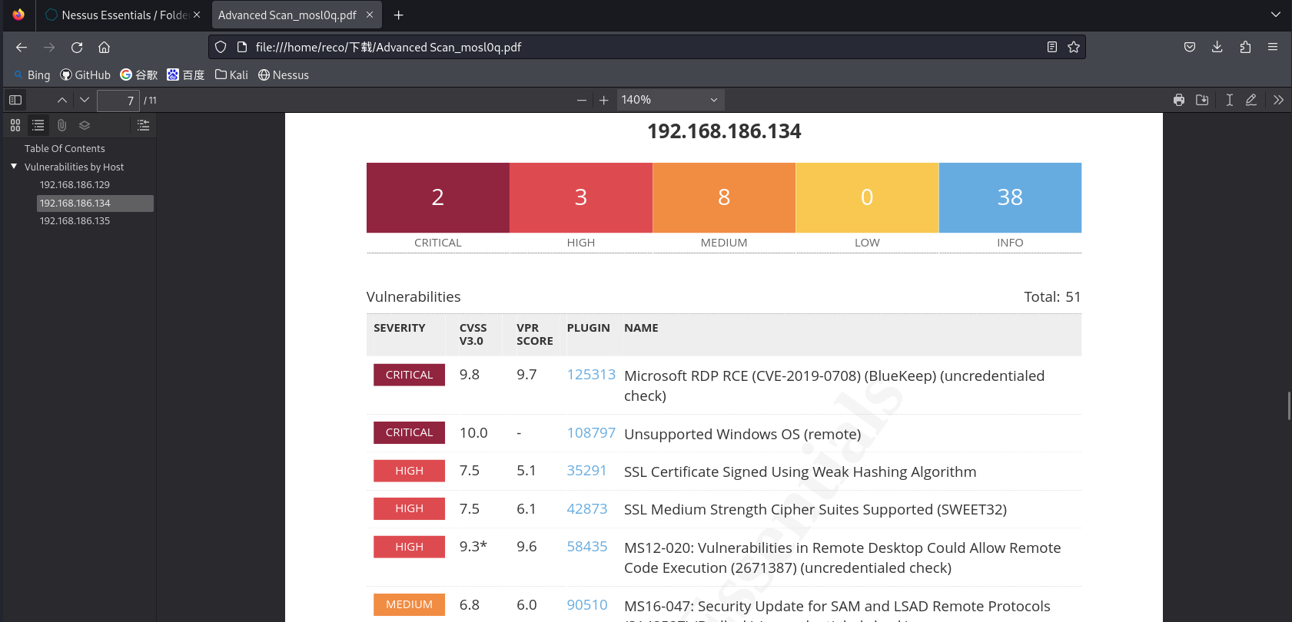Go to previous PDF page
1292x622 pixels.
[x=62, y=100]
